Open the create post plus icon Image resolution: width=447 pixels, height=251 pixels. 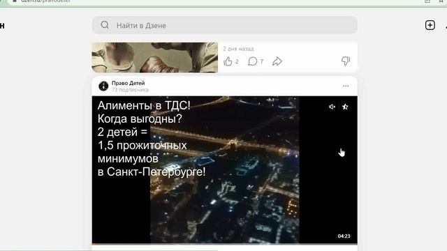[430, 25]
